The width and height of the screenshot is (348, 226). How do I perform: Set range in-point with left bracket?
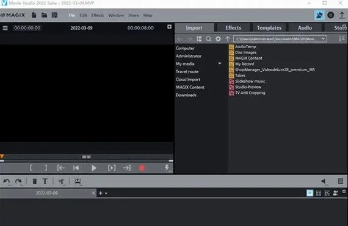click(x=31, y=168)
